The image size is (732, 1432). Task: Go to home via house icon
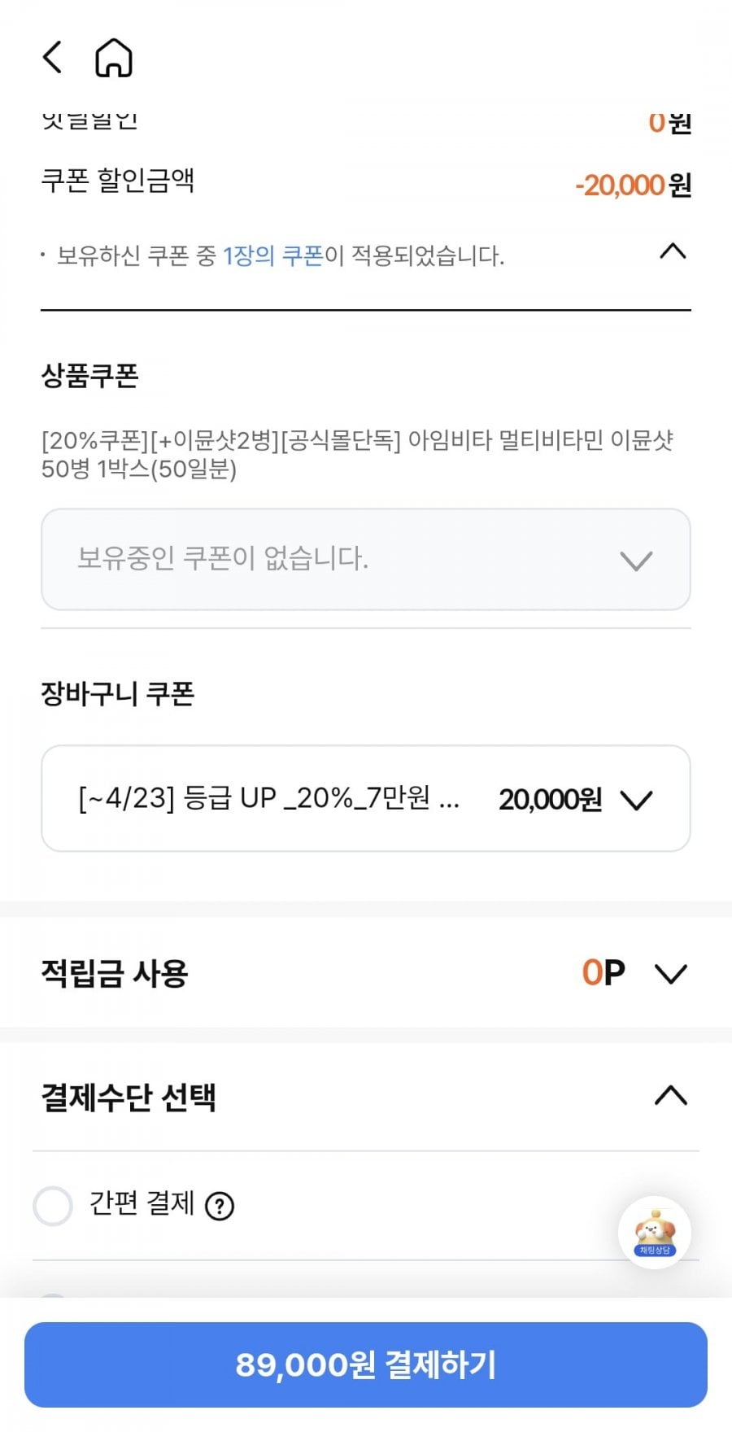pos(114,58)
